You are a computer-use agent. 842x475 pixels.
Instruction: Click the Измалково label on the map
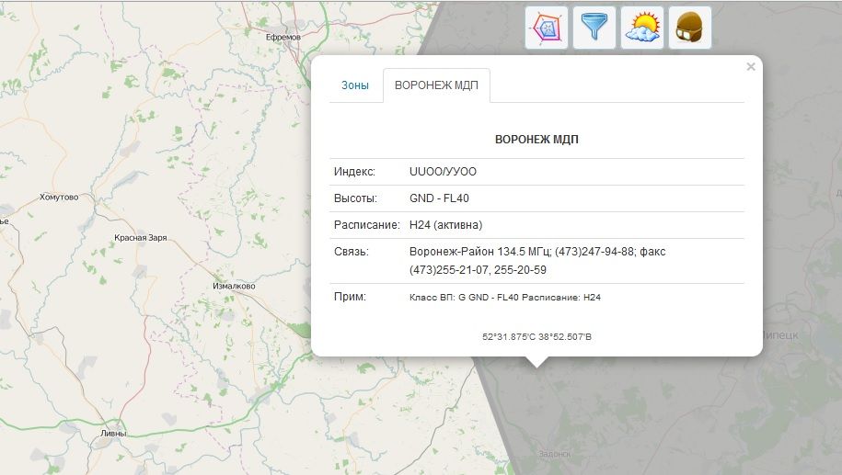point(234,286)
